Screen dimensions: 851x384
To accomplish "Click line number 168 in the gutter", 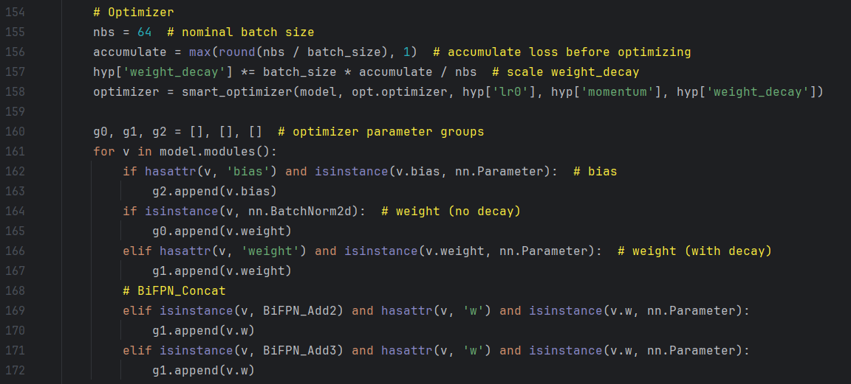I will tap(16, 290).
